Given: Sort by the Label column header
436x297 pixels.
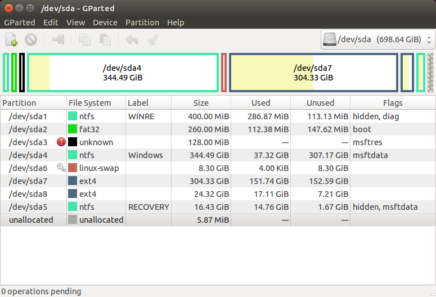Looking at the screenshot, I should click(x=149, y=103).
